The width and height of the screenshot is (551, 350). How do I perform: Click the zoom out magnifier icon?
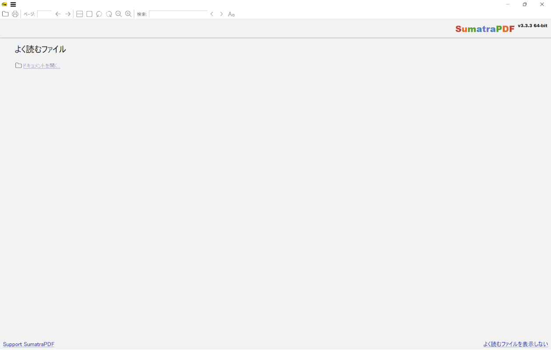point(119,14)
